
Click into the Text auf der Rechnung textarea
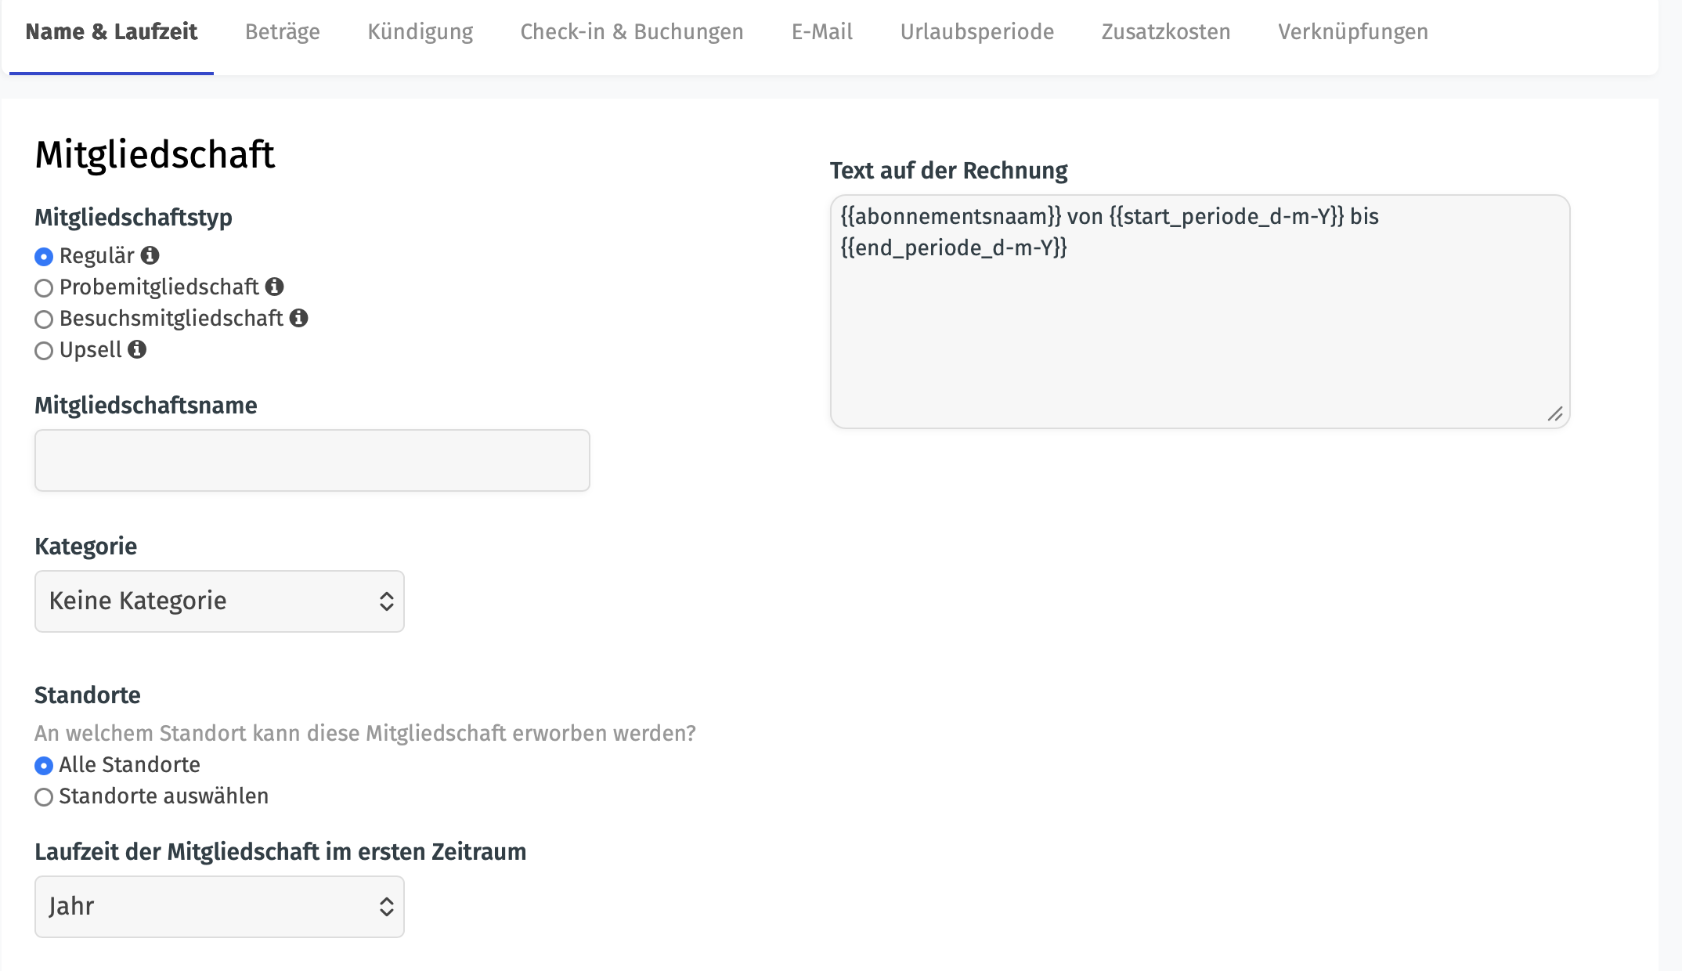coord(1200,312)
